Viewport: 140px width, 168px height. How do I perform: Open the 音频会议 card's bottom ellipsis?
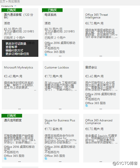[x=101, y=109]
